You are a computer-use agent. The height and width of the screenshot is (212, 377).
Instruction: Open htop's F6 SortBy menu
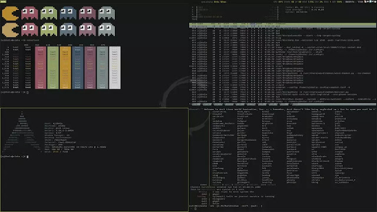click(251, 104)
